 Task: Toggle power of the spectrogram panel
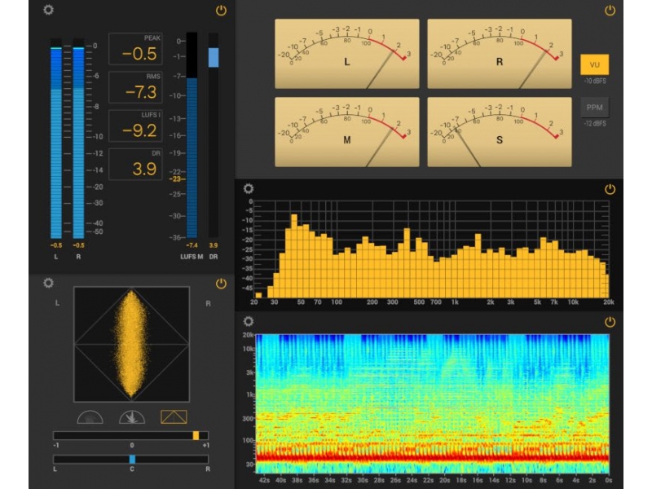point(610,322)
